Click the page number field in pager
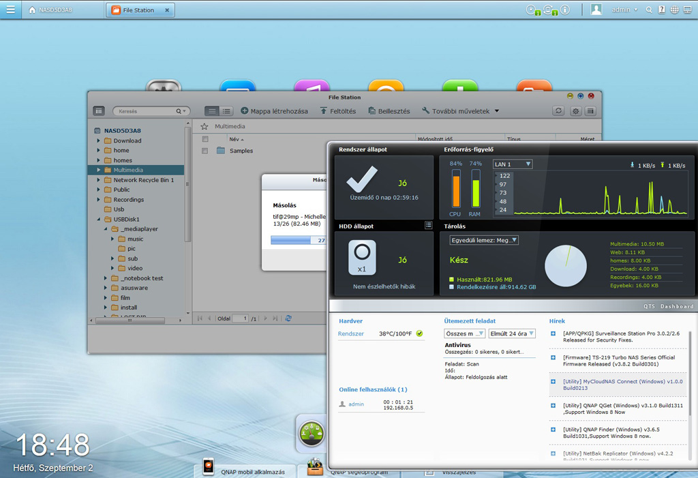The width and height of the screenshot is (698, 478). click(241, 318)
